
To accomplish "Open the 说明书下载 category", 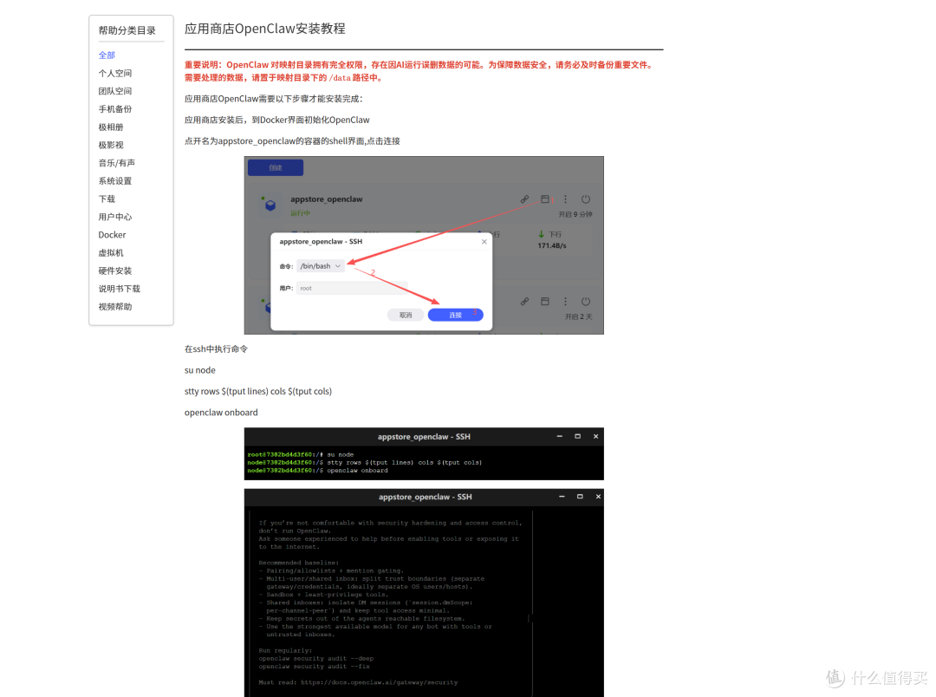I will (120, 289).
